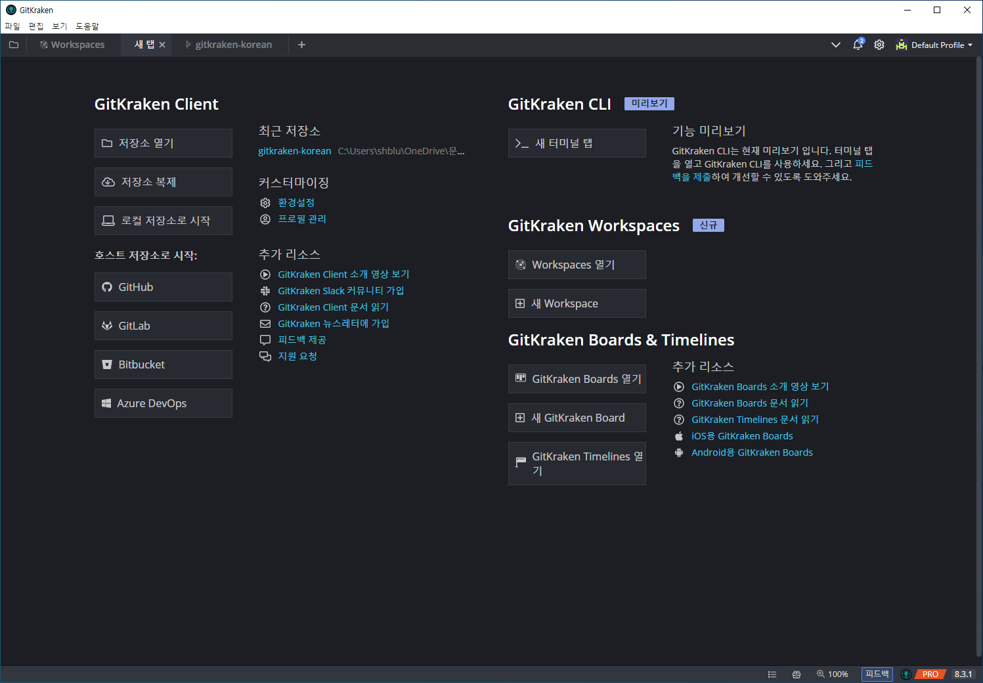Create a 새 GitKraken Board
This screenshot has width=983, height=683.
click(x=577, y=418)
